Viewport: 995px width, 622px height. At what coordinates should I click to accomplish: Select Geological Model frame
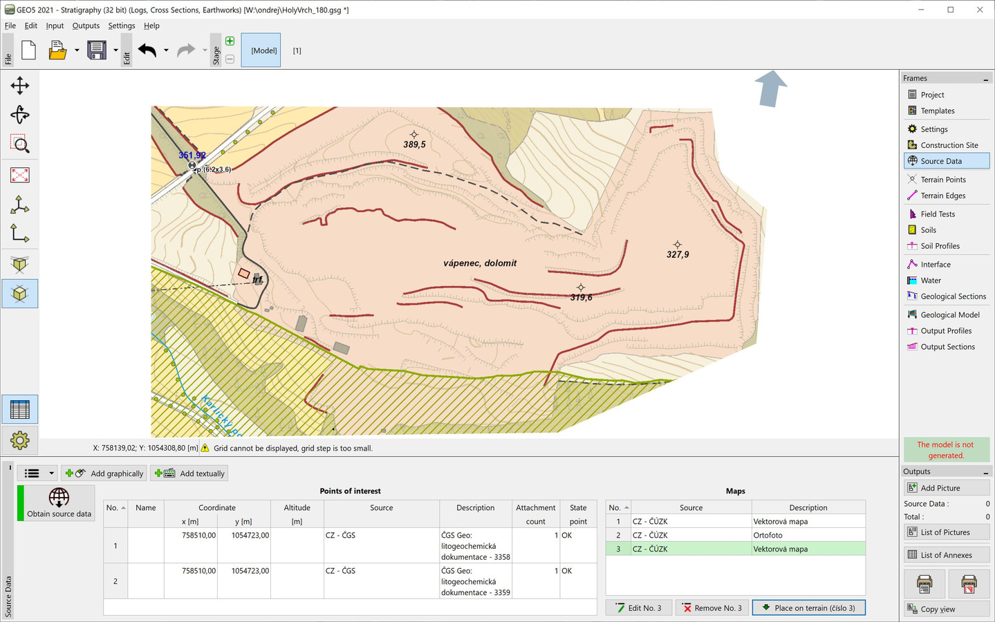949,315
